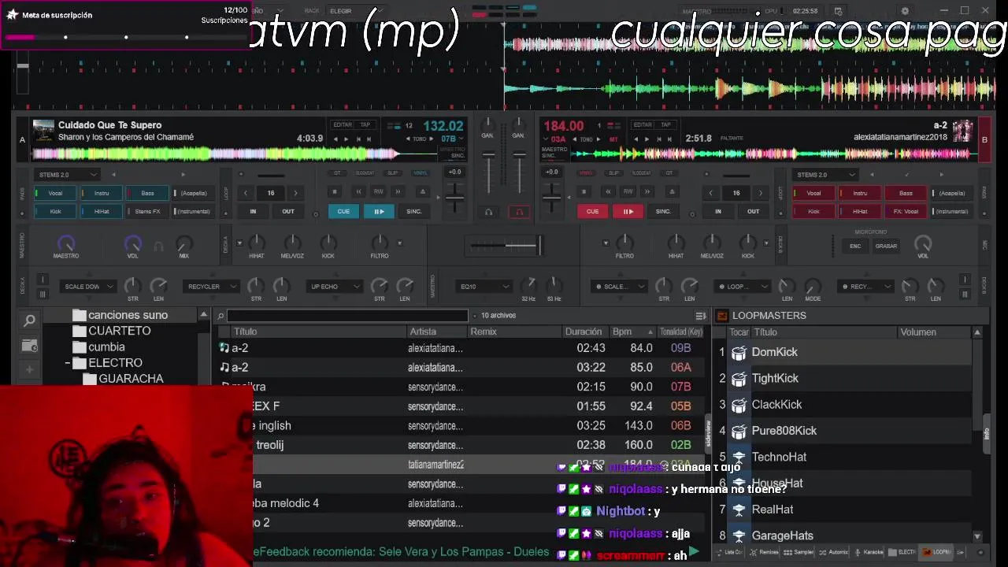
Task: Adjust the crossfader slider
Action: 504,246
